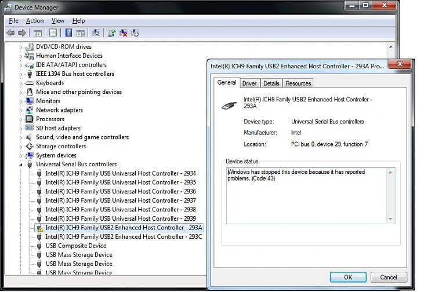This screenshot has height=292, width=435.
Task: Click Show/Hide Console Tree toolbar icon
Action: pyautogui.click(x=38, y=33)
